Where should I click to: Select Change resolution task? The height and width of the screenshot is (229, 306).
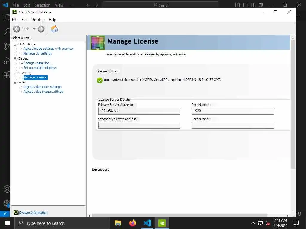[36, 63]
